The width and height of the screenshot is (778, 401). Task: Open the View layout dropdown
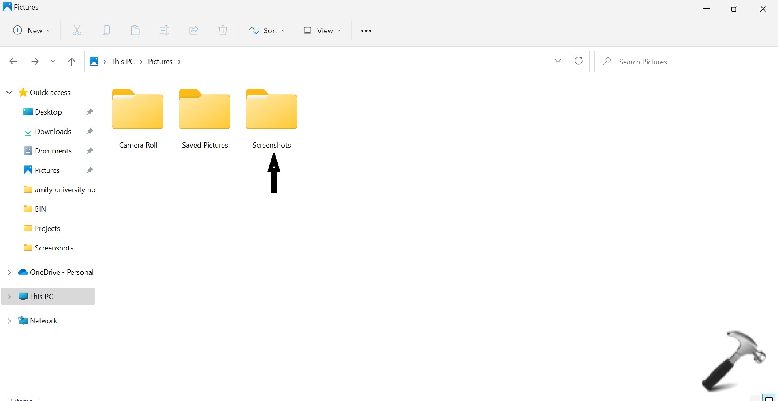(x=322, y=31)
